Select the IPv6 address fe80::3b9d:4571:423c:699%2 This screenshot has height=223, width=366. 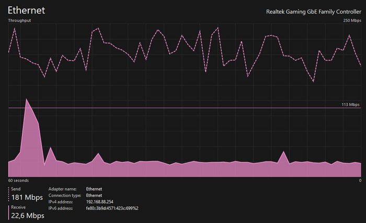[112, 208]
